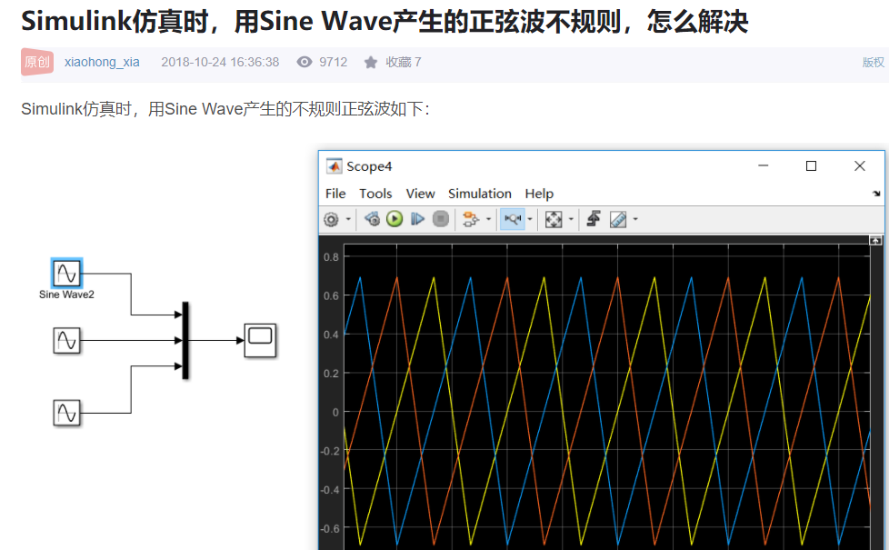
Task: Open the Tools menu in Scope4
Action: [375, 193]
